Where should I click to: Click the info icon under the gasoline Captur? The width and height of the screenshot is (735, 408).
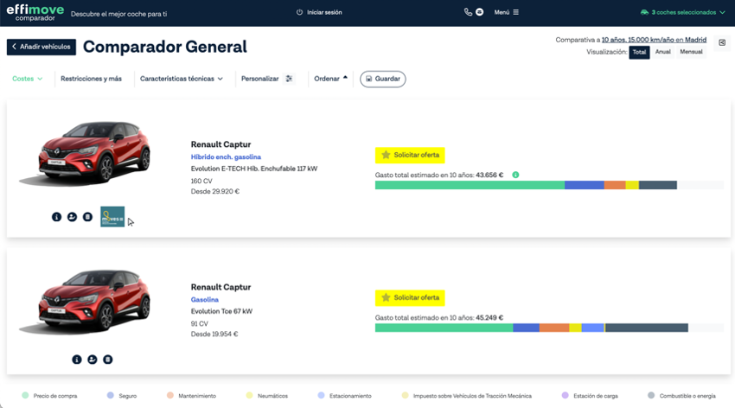point(77,360)
